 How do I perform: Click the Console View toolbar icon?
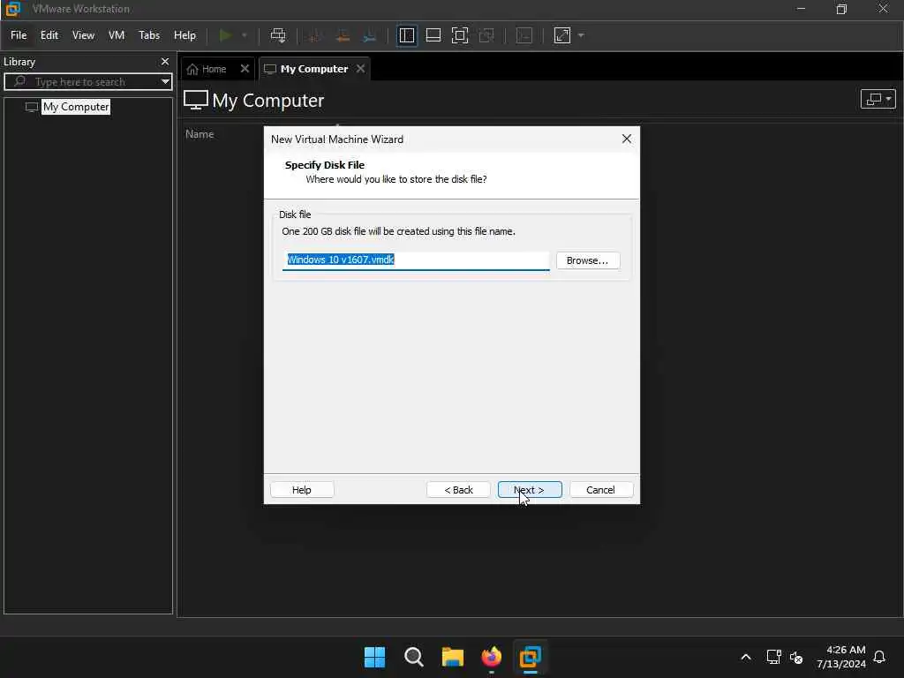coord(524,35)
